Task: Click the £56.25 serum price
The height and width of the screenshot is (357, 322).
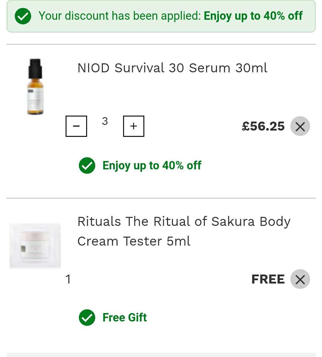Action: coord(263,126)
